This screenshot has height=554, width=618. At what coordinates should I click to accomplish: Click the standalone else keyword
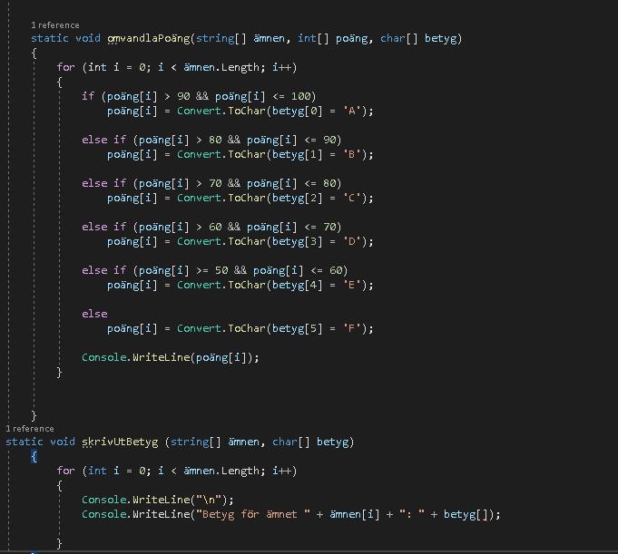[x=94, y=314]
